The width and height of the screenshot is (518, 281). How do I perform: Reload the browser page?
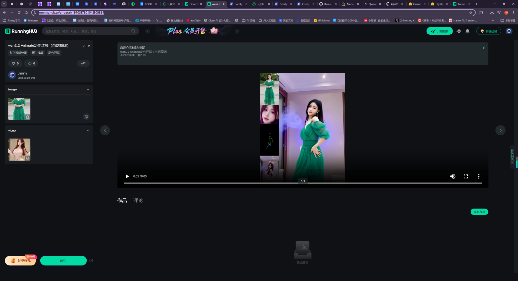19,12
